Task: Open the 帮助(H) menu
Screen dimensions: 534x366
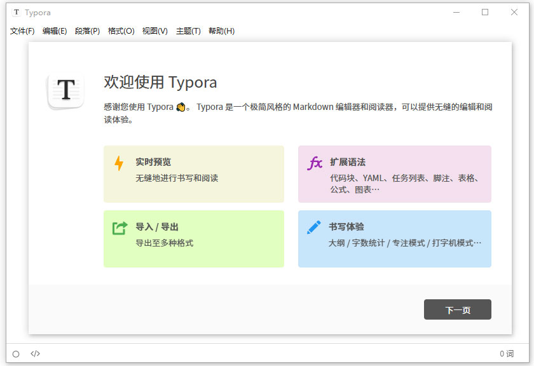Action: [x=220, y=30]
